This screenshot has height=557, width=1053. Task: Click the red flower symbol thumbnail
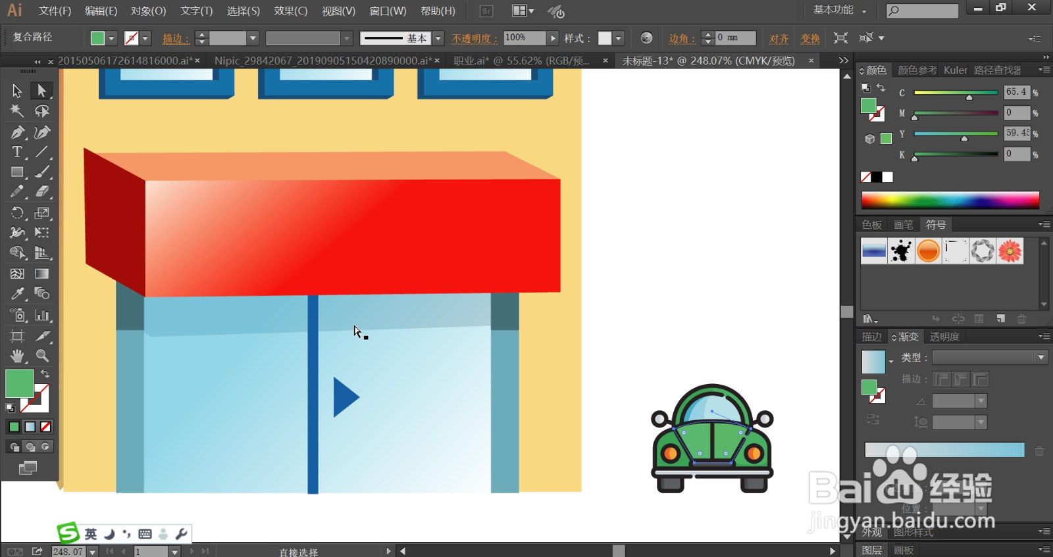click(1010, 251)
